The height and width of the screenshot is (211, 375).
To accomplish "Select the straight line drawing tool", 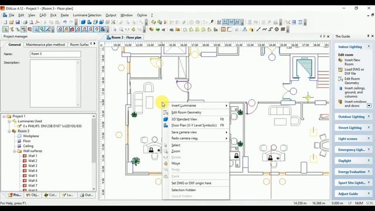I will click(x=258, y=29).
